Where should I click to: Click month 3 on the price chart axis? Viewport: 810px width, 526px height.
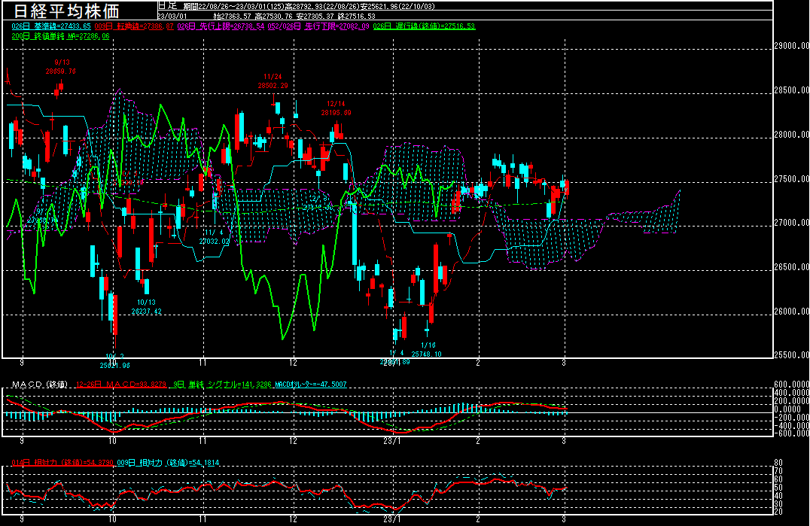tap(564, 363)
